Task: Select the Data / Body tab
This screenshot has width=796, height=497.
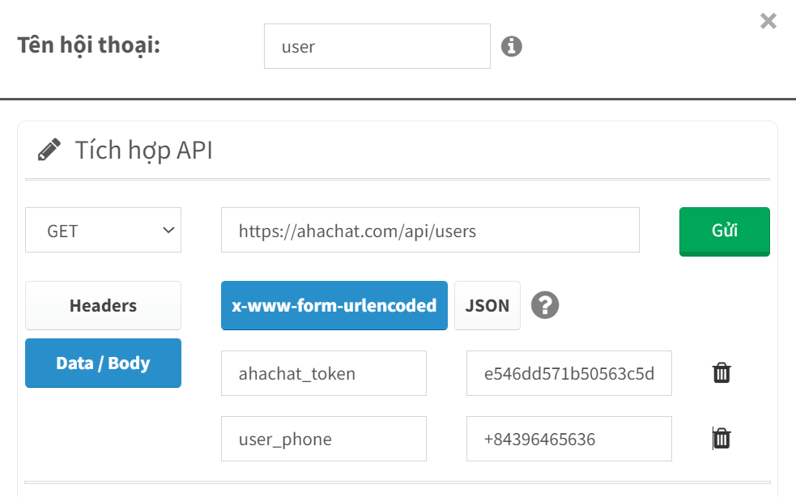Action: pyautogui.click(x=103, y=363)
